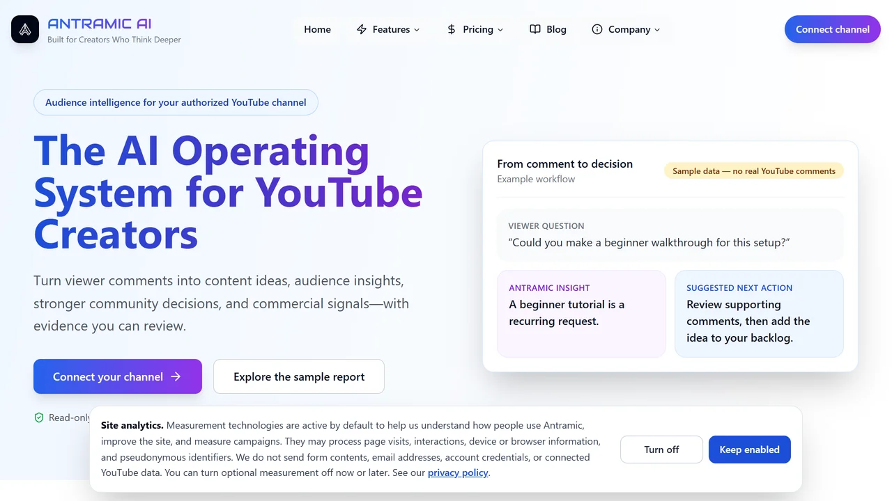Click the Connect your channel button
Viewport: 892px width, 501px height.
(118, 376)
